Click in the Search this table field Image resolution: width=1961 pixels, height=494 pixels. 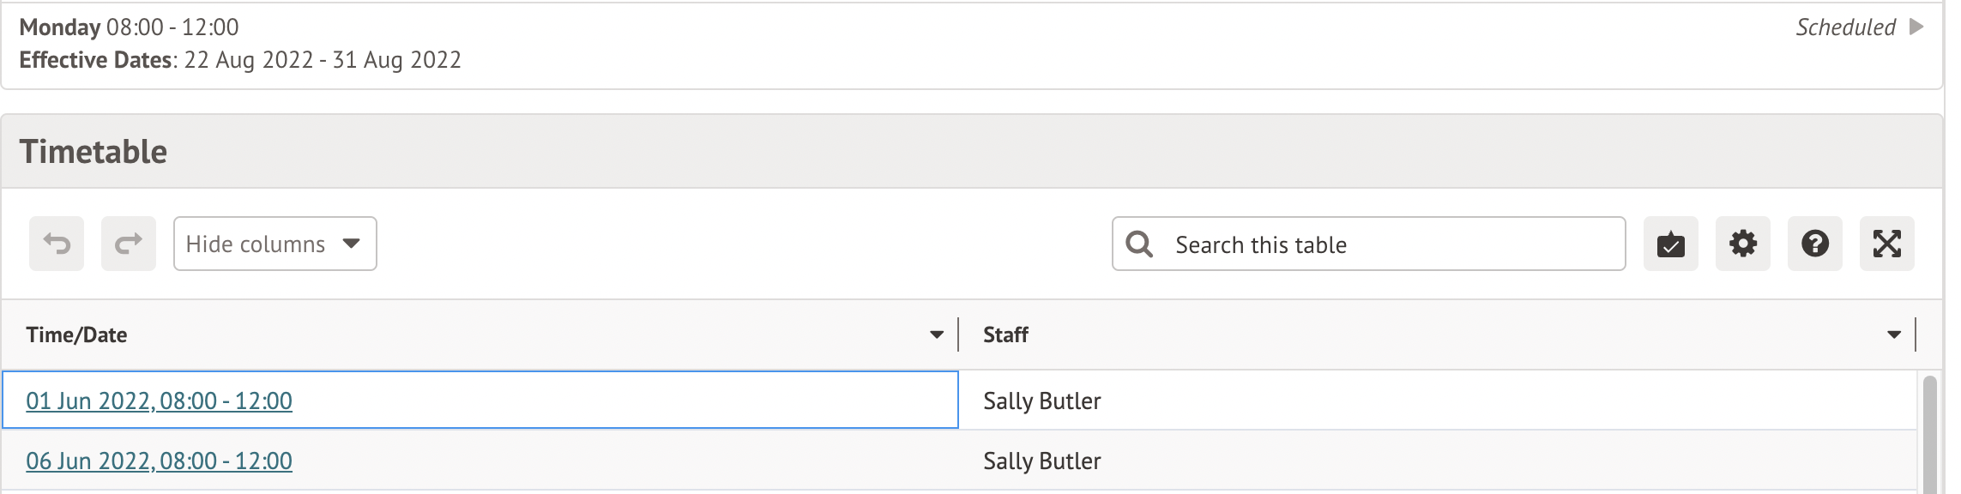1390,244
